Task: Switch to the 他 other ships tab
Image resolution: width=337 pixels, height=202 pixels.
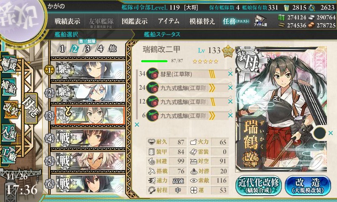Action: 112,49
